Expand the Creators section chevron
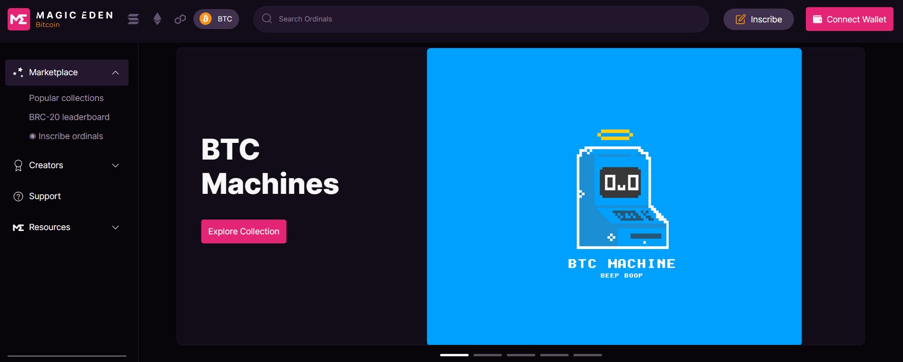This screenshot has height=362, width=903. [x=115, y=165]
